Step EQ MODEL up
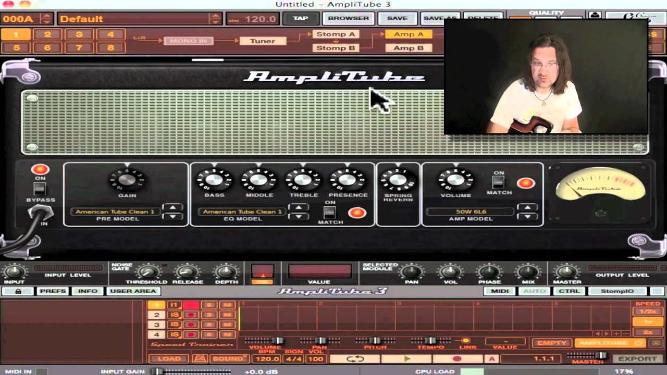This screenshot has width=667, height=375. (x=299, y=207)
